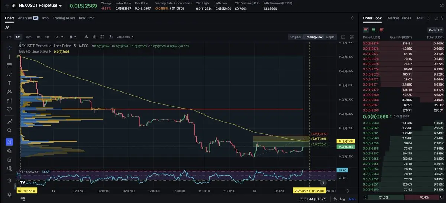Select the Text annotation tool
Image resolution: width=446 pixels, height=203 pixels.
coord(9,83)
